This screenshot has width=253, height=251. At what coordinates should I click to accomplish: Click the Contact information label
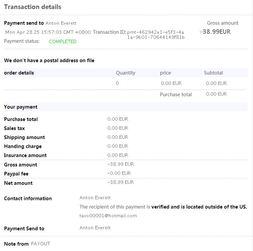pos(28,199)
